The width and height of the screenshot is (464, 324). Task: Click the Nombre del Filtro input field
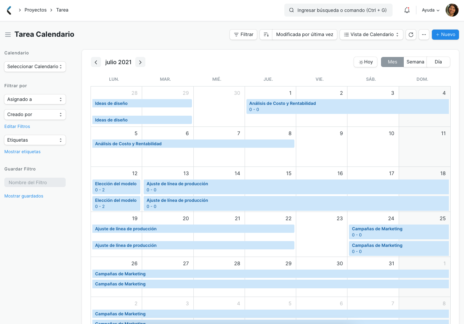point(35,182)
